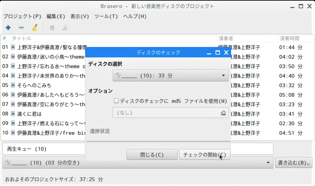Screen dimensions: 315x186
Task: Click the チェックの開始(C) button
Action: [x=205, y=155]
